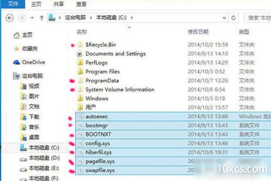
Task: Select the autoexec batch file
Action: point(97,116)
